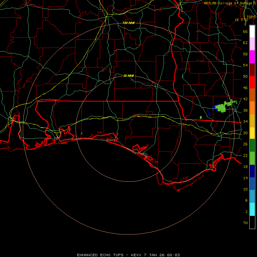The height and width of the screenshot is (257, 257).
Task: Click the light pink legend swatch
Action: pyautogui.click(x=252, y=44)
